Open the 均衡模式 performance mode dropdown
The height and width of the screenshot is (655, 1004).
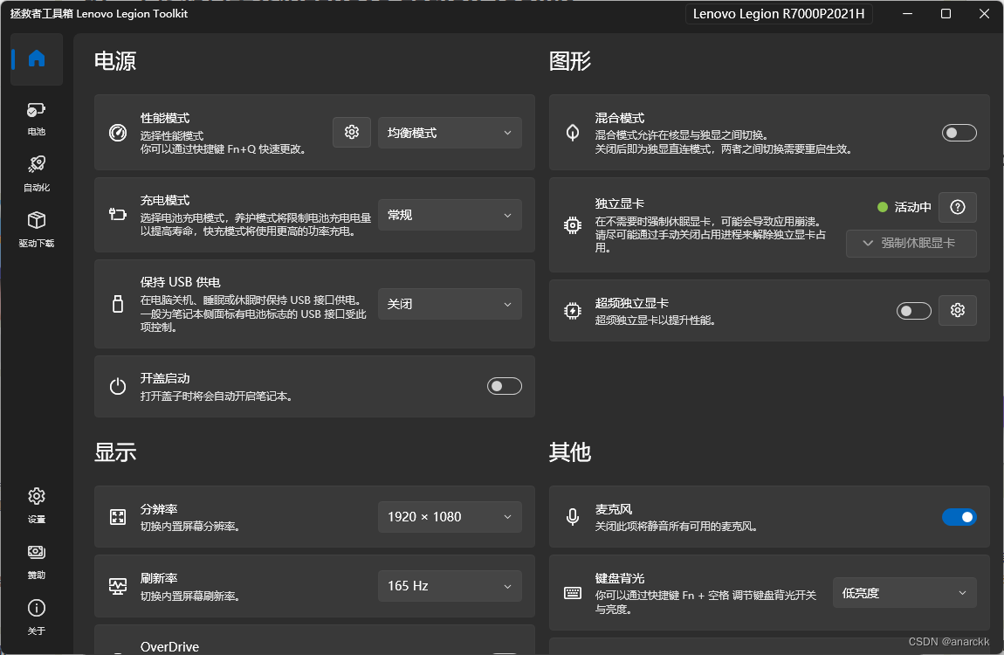point(450,133)
